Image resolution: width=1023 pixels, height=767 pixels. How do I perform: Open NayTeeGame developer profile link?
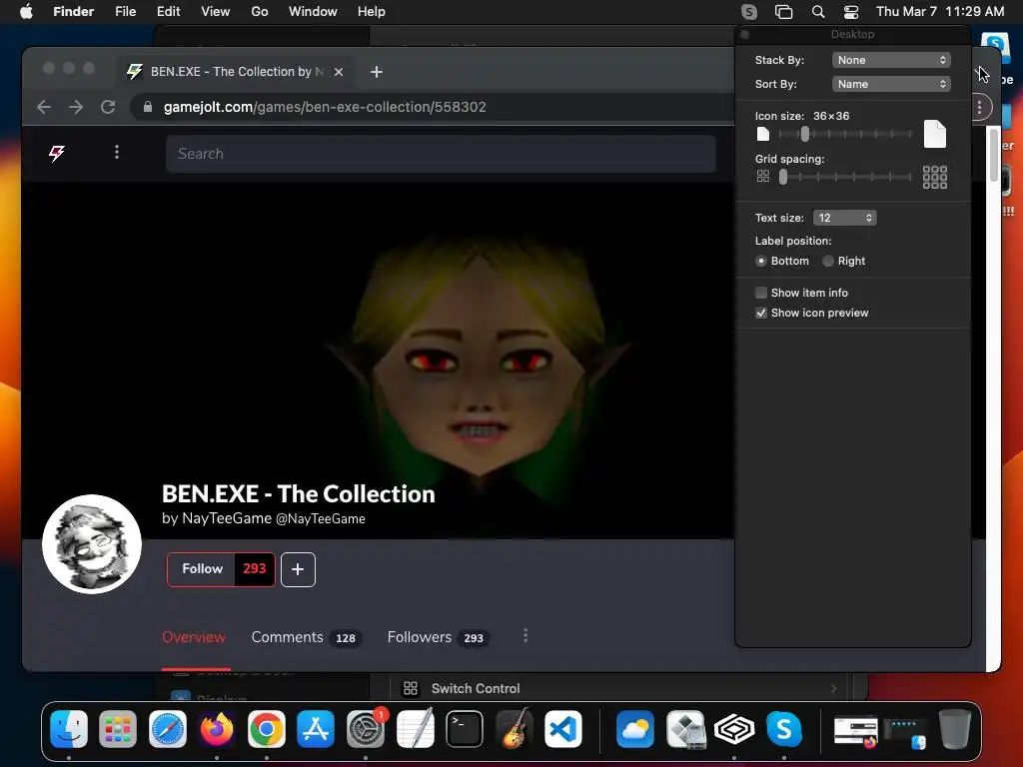tap(264, 518)
